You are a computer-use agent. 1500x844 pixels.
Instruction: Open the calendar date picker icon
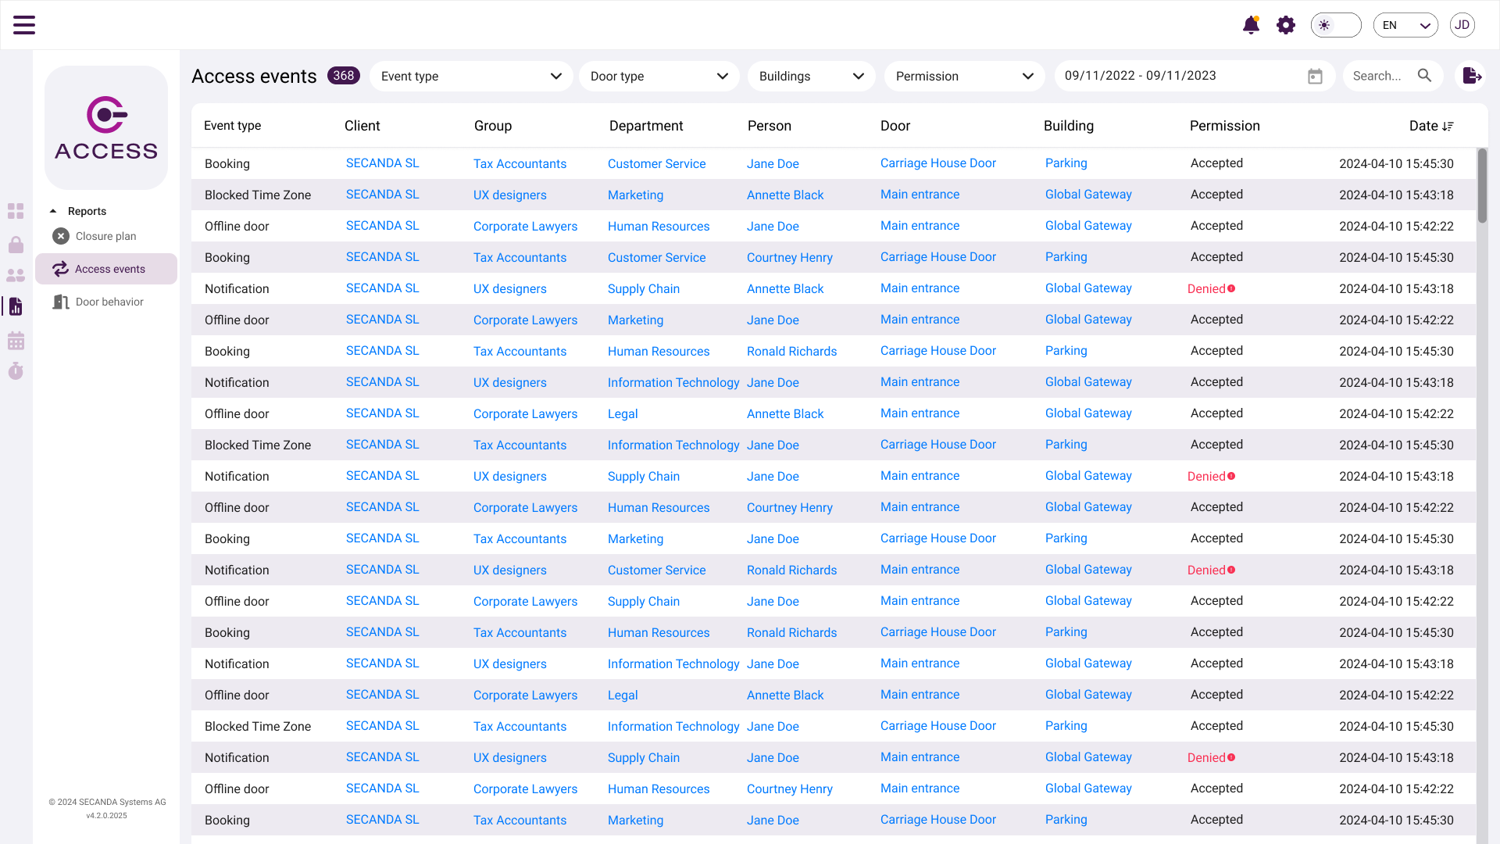click(x=1315, y=77)
